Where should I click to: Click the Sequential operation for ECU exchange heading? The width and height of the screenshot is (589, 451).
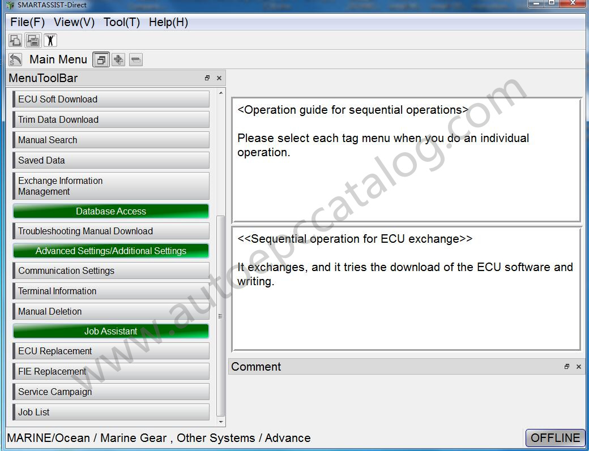[355, 239]
